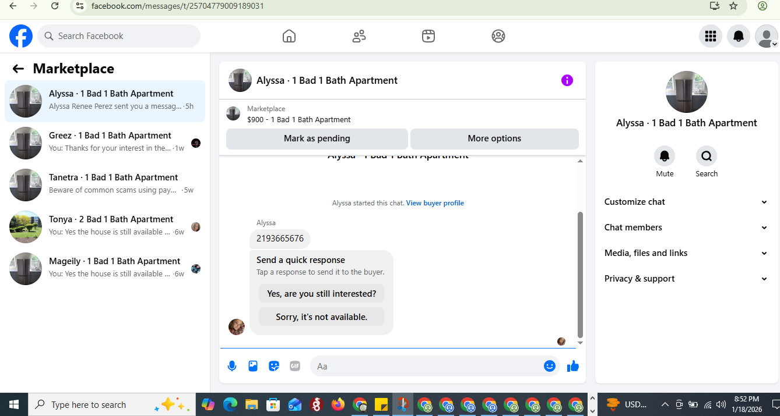The image size is (780, 416).
Task: Click the Windows taskbar search box
Action: tap(112, 404)
